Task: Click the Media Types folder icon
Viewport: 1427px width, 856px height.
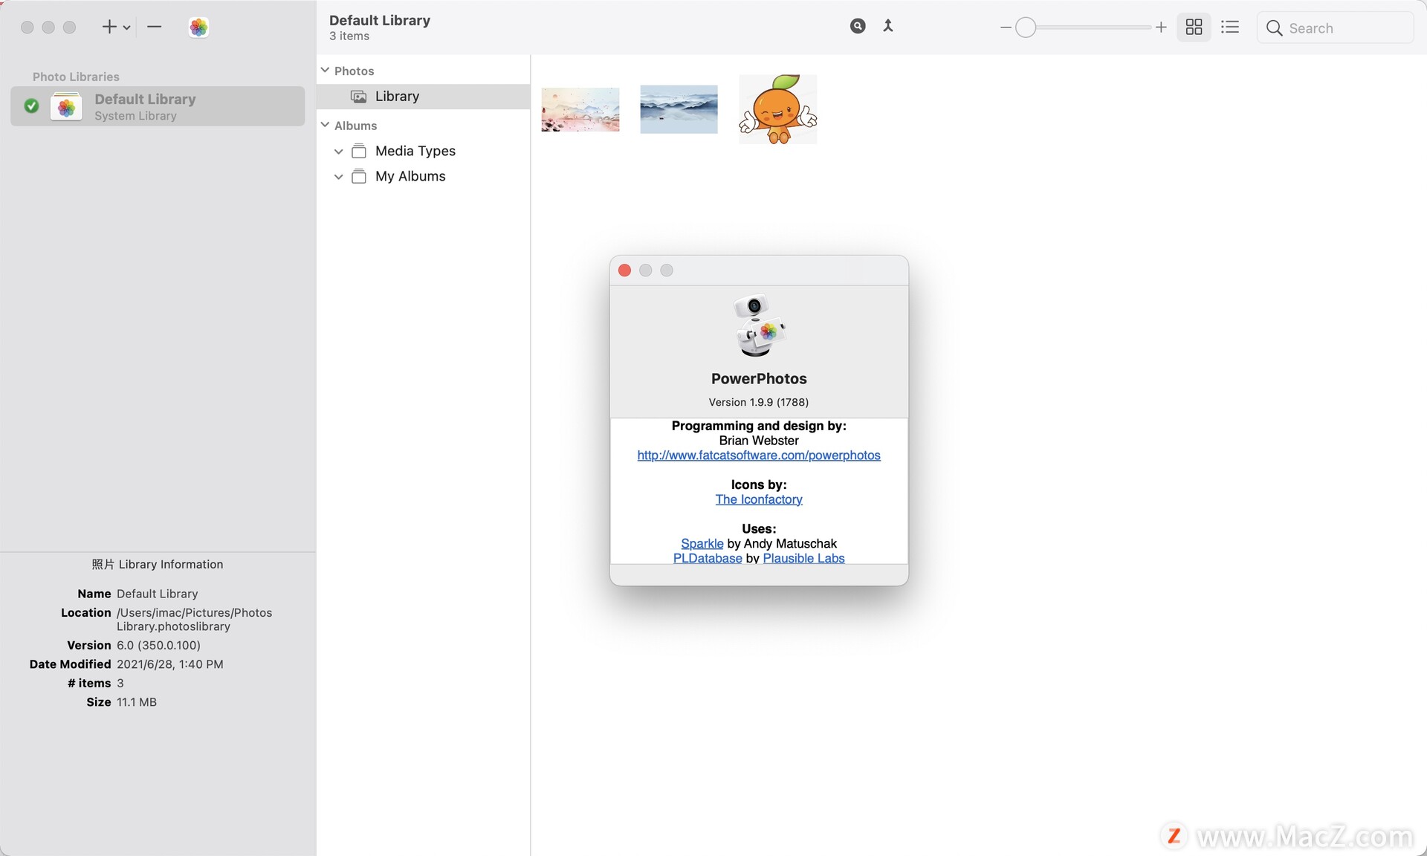Action: (359, 151)
